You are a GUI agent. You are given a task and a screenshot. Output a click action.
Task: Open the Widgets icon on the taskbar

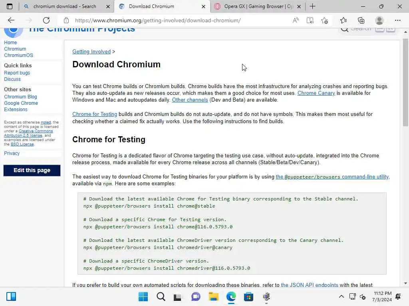[11, 296]
